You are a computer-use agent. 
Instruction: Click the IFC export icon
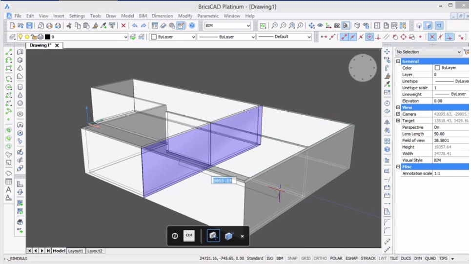point(20,230)
